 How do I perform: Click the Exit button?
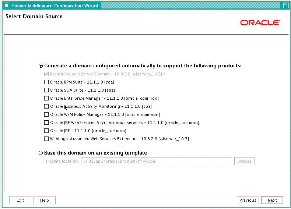[20, 200]
